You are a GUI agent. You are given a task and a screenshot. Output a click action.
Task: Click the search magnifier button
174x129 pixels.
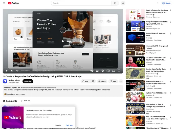[115, 3]
